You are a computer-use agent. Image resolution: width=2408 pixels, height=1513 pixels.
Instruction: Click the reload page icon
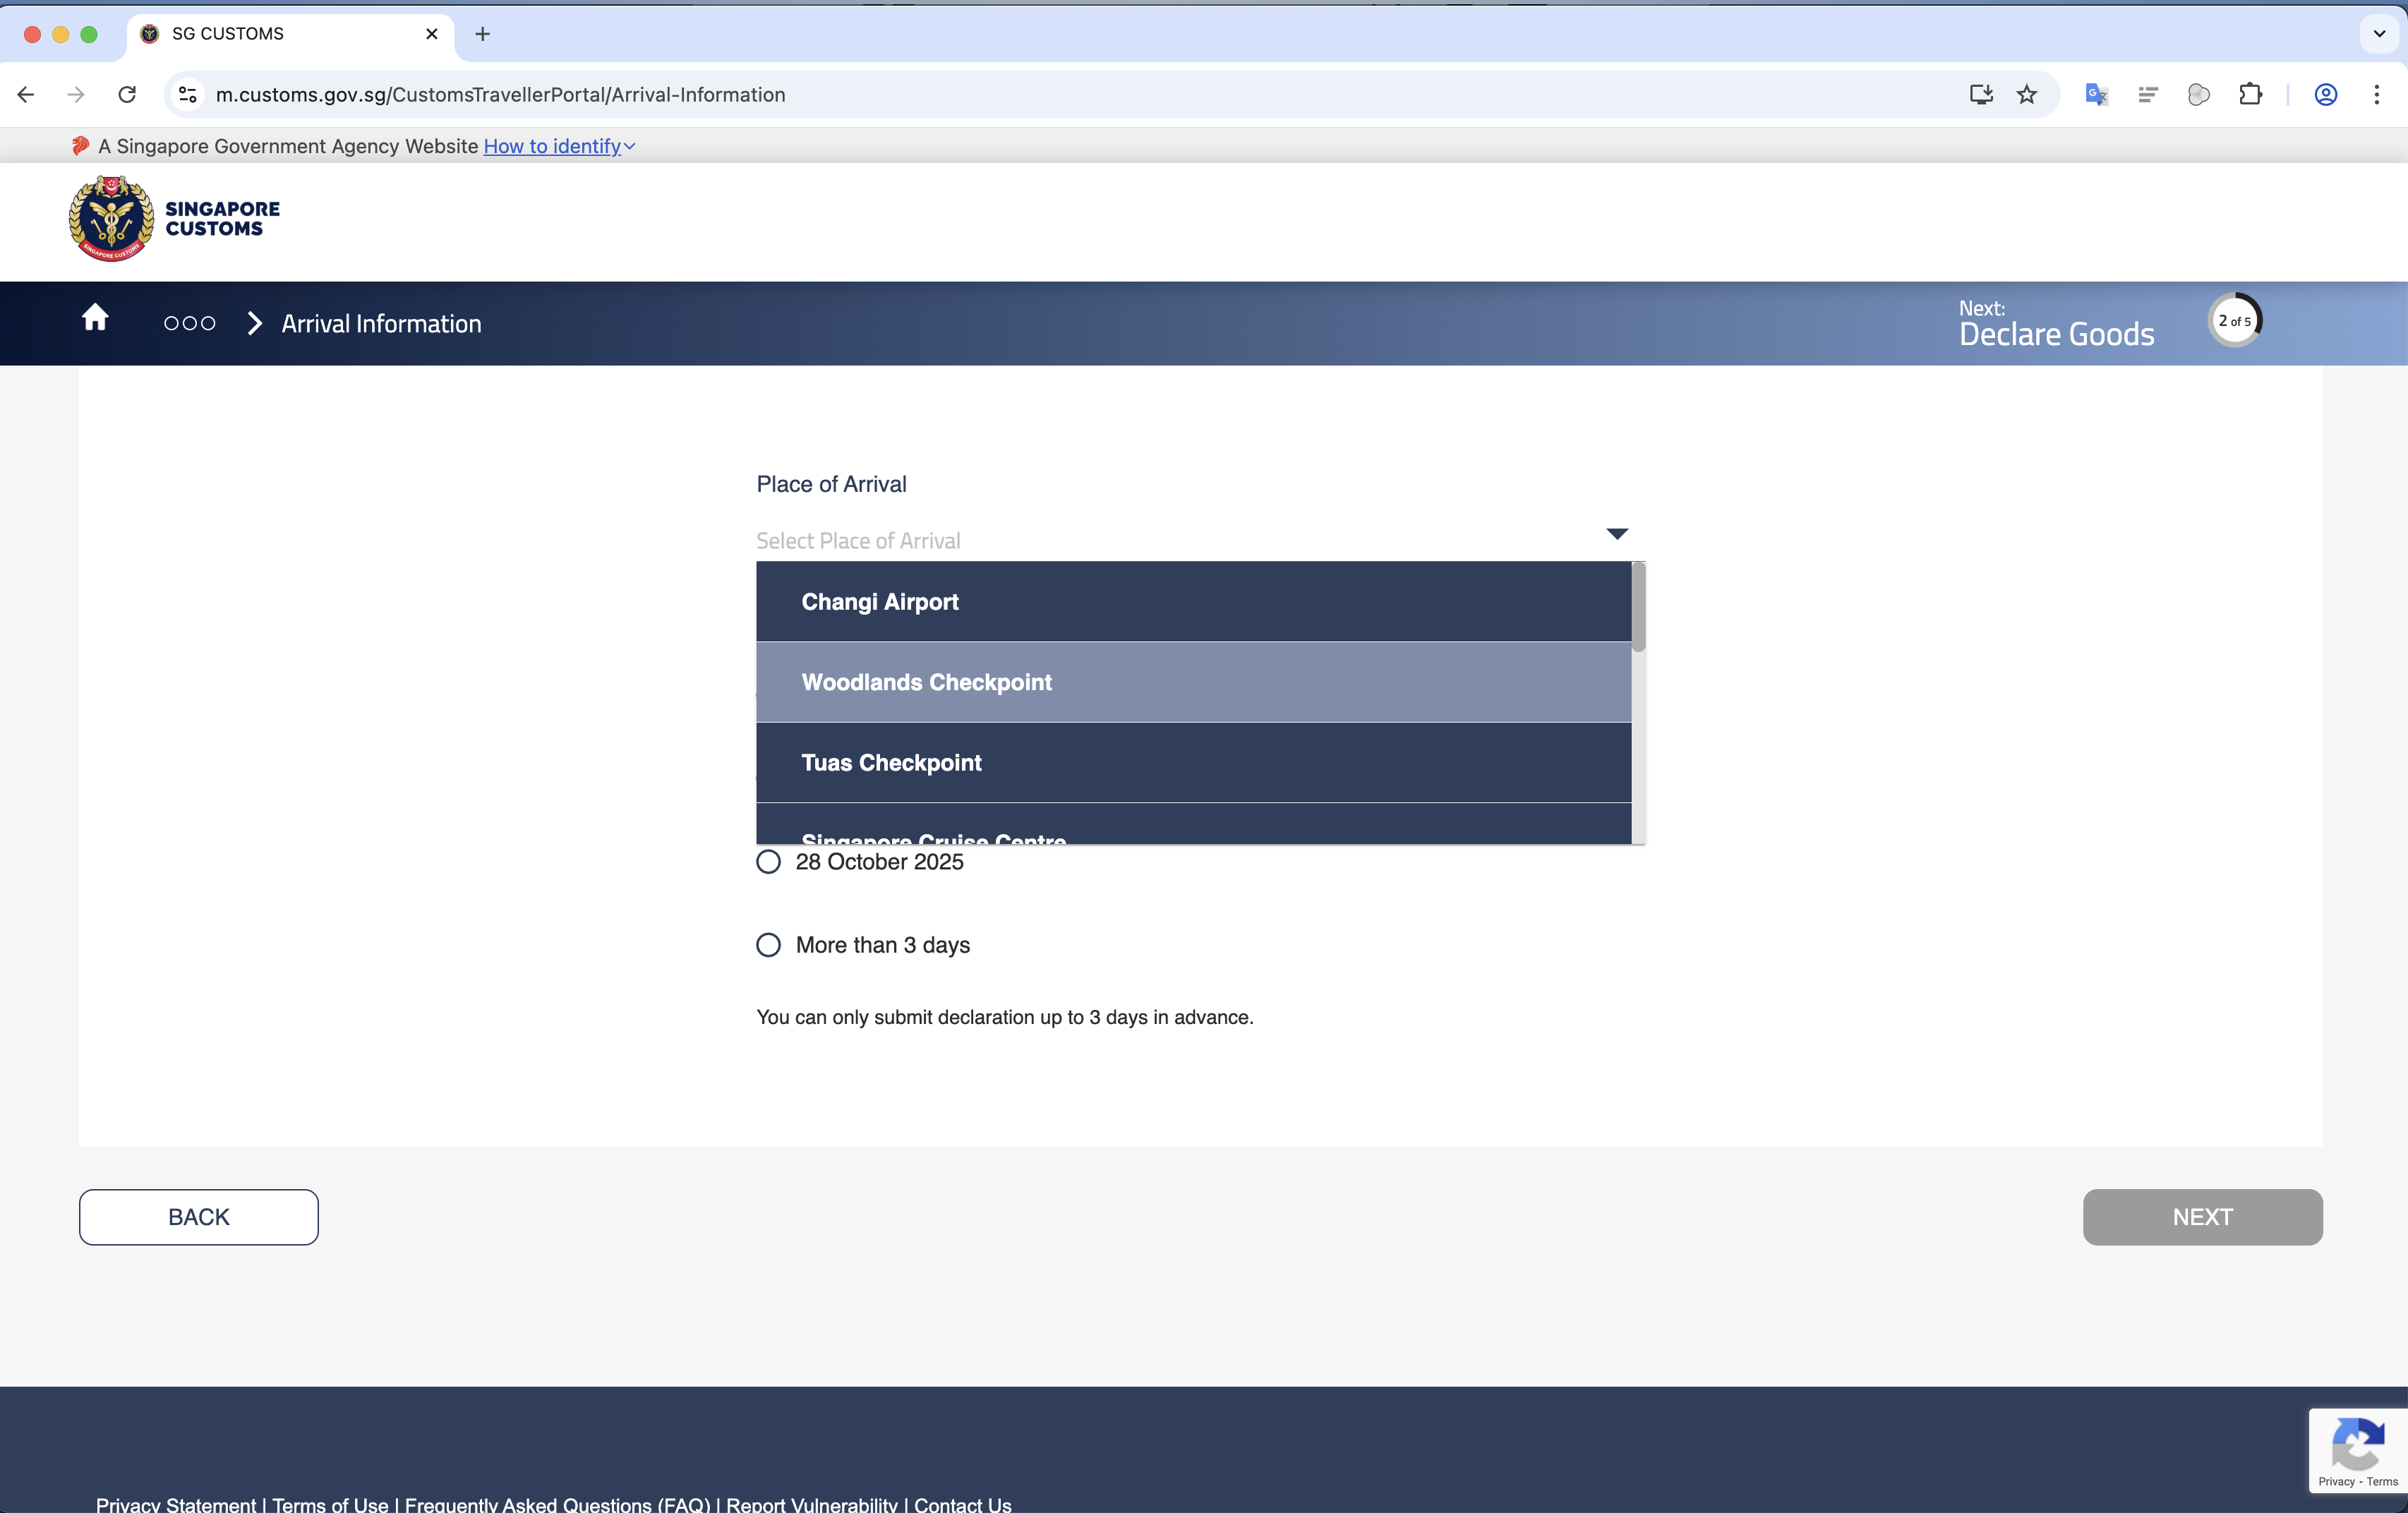127,94
